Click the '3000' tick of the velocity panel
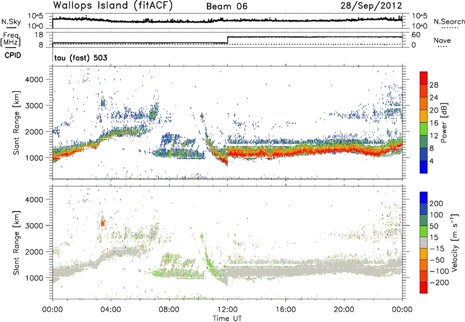The height and width of the screenshot is (322, 465). tap(34, 226)
